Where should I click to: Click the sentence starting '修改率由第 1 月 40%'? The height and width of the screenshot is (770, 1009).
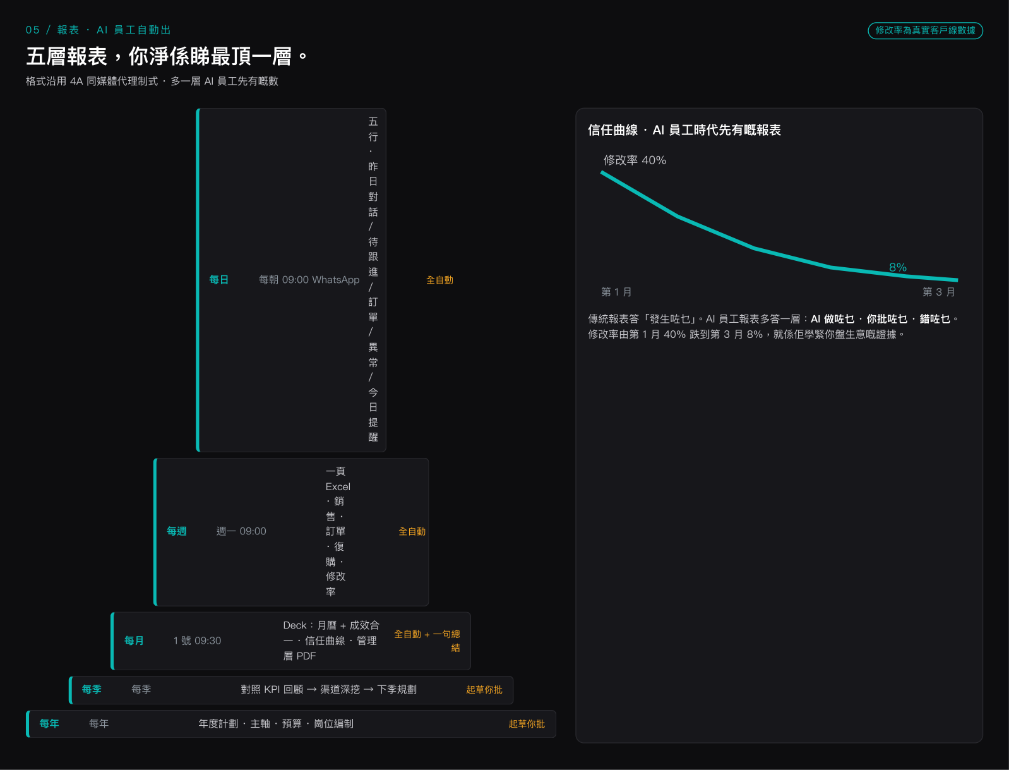(746, 334)
